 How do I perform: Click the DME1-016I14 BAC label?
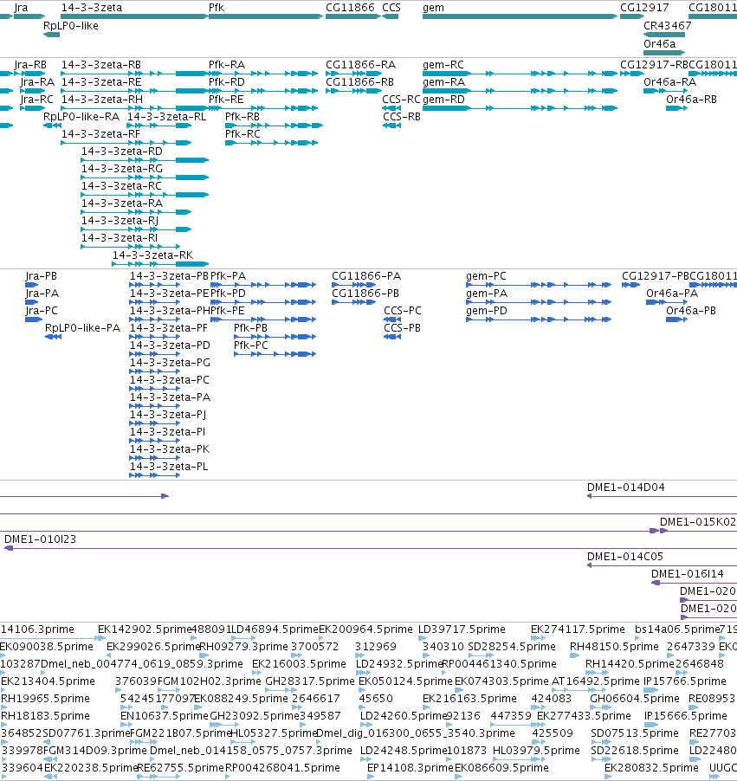pyautogui.click(x=687, y=574)
